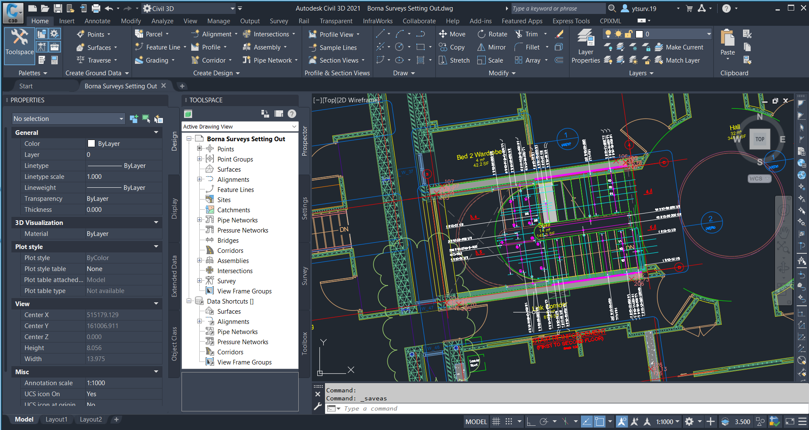Open Layer Properties manager
This screenshot has width=809, height=430.
pos(586,46)
